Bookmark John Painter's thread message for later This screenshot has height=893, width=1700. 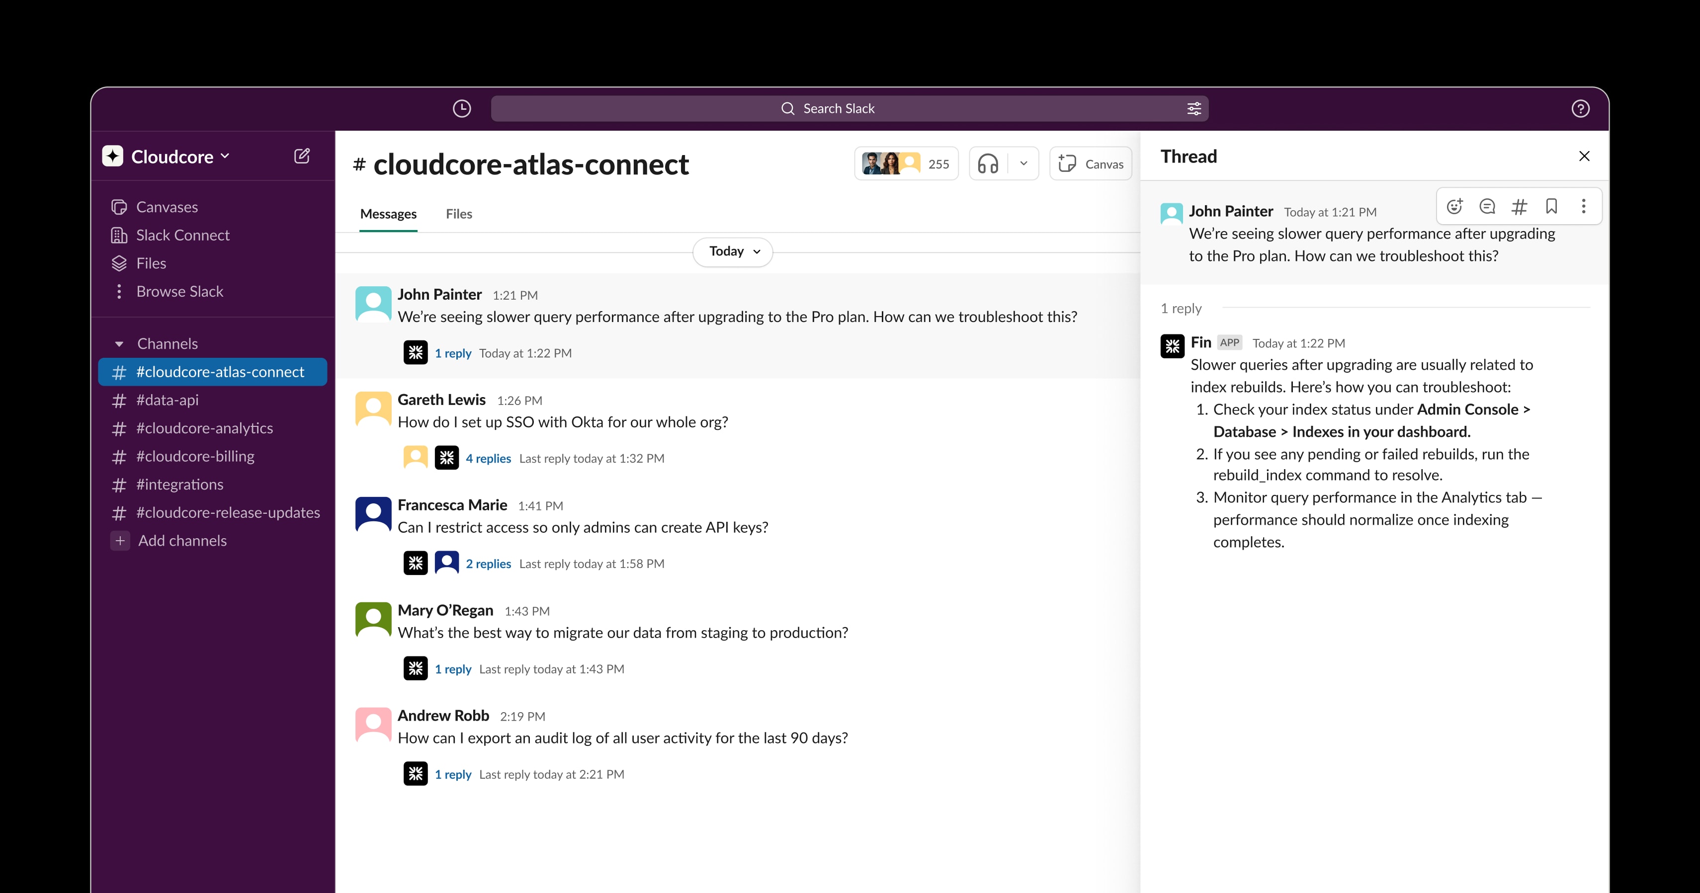pyautogui.click(x=1551, y=206)
